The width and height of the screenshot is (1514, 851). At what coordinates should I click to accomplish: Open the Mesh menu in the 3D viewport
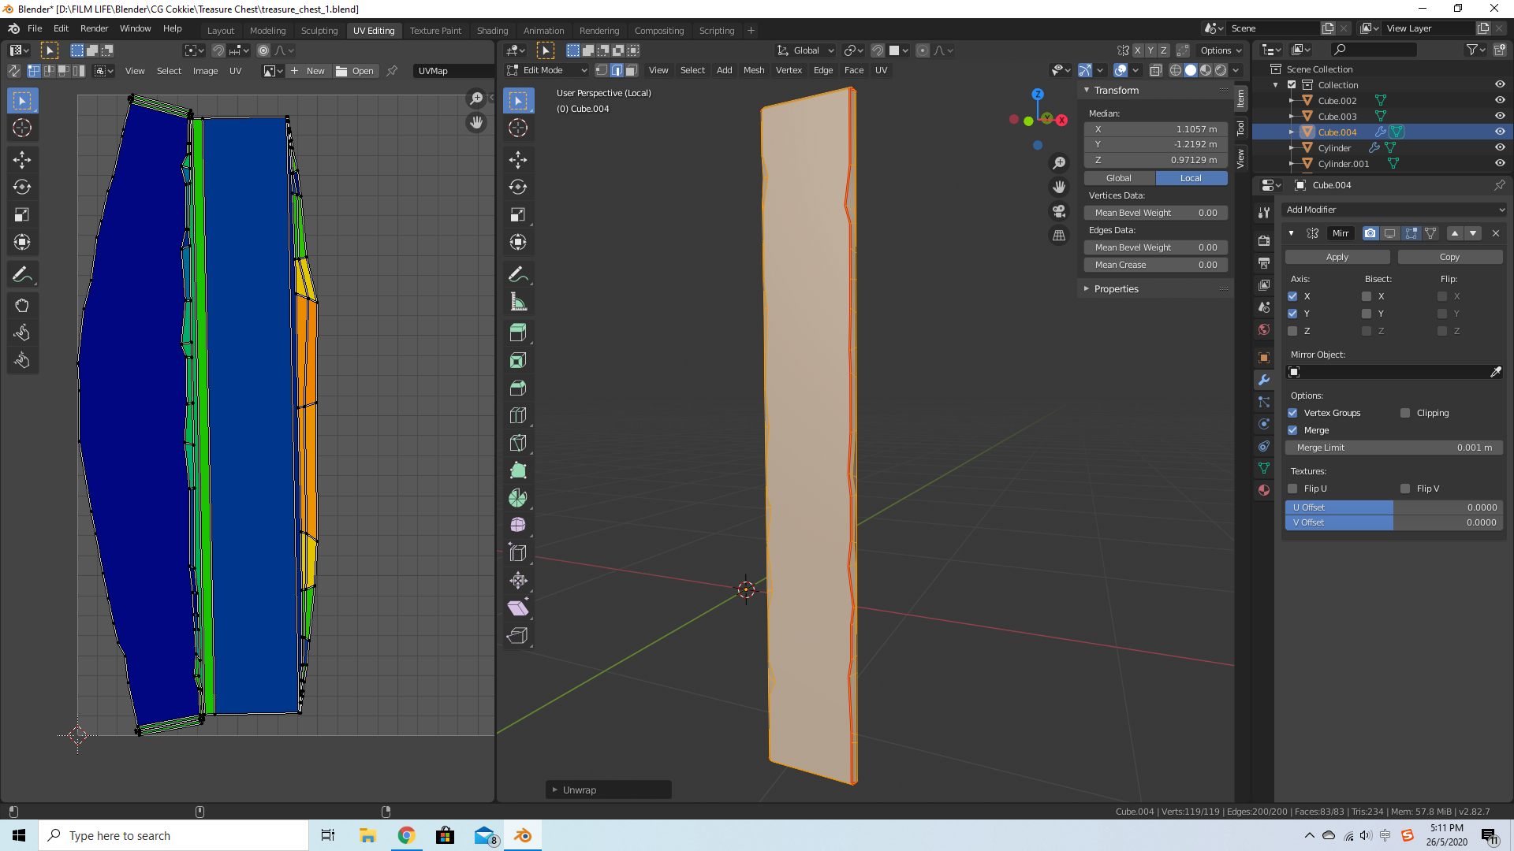click(x=754, y=70)
